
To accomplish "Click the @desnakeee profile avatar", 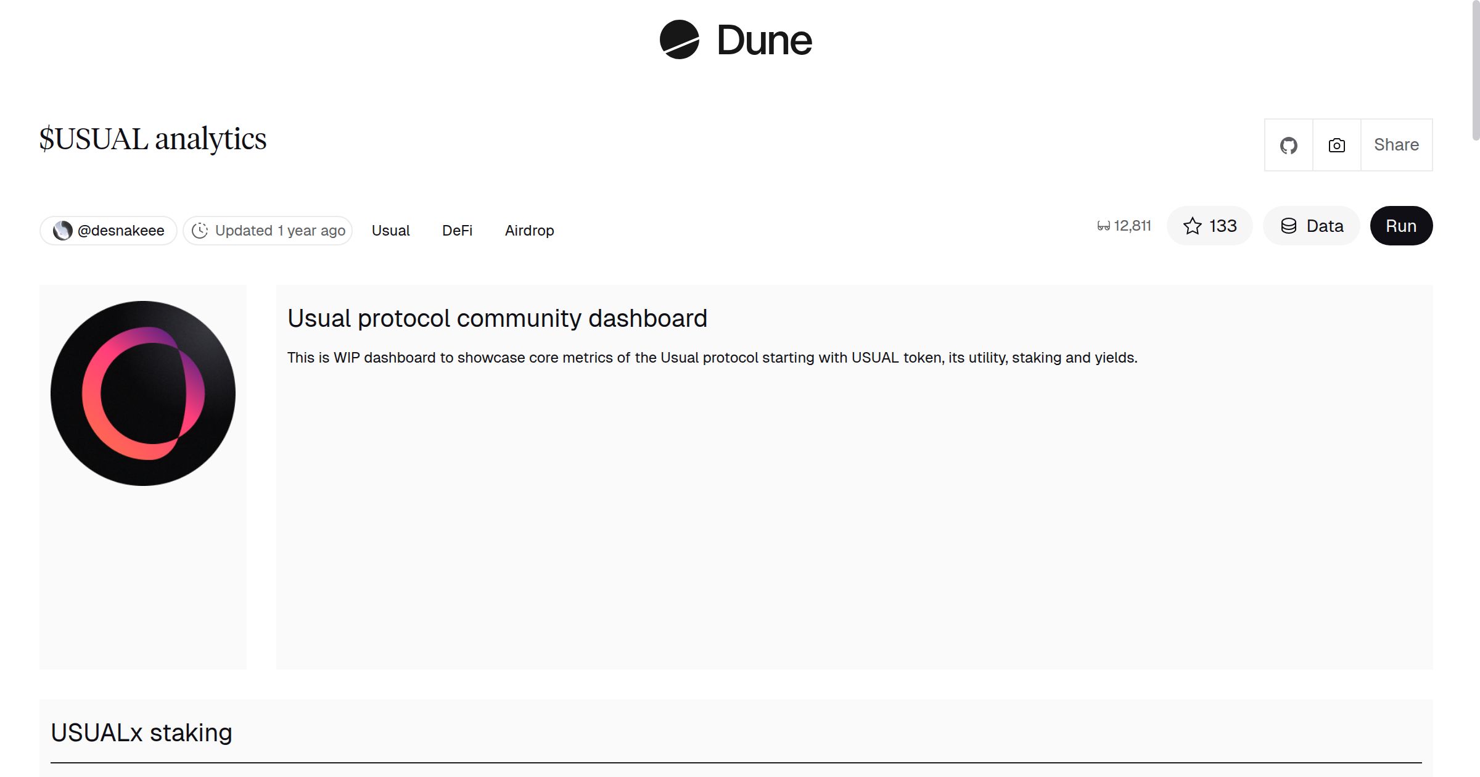I will tap(64, 230).
